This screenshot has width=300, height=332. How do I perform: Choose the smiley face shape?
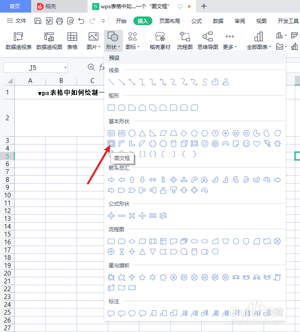(246, 144)
